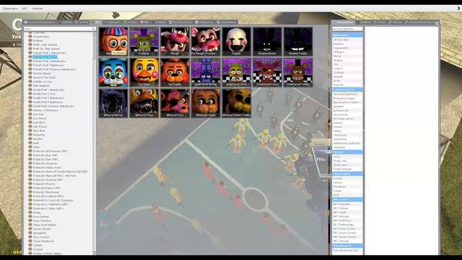462x260 pixels.
Task: Click the tool filter field in right panel
Action: (347, 29)
